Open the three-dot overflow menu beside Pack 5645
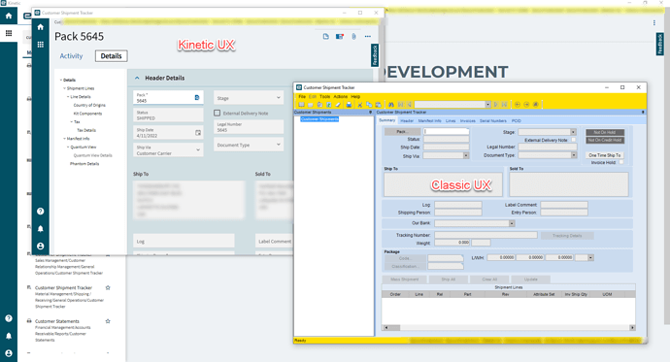This screenshot has height=362, width=670. pos(367,37)
